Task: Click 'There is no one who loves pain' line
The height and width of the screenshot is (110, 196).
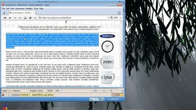Action: click(61, 29)
